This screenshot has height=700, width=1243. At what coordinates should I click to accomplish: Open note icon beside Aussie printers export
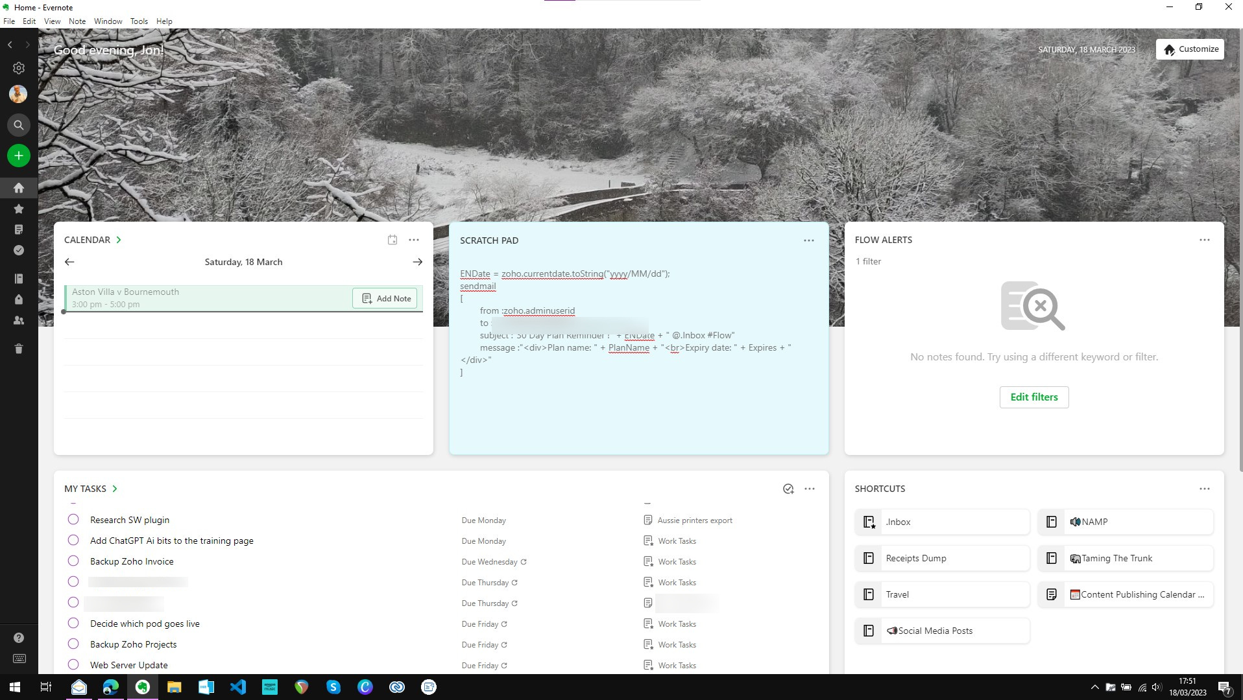click(x=647, y=520)
